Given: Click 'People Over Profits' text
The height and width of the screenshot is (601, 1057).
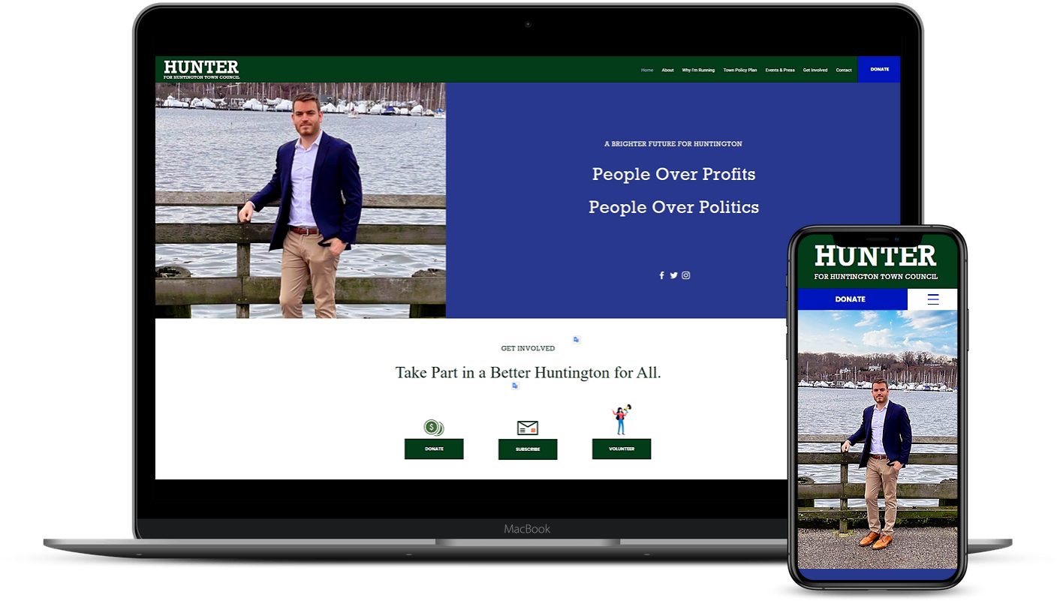Looking at the screenshot, I should pyautogui.click(x=673, y=174).
